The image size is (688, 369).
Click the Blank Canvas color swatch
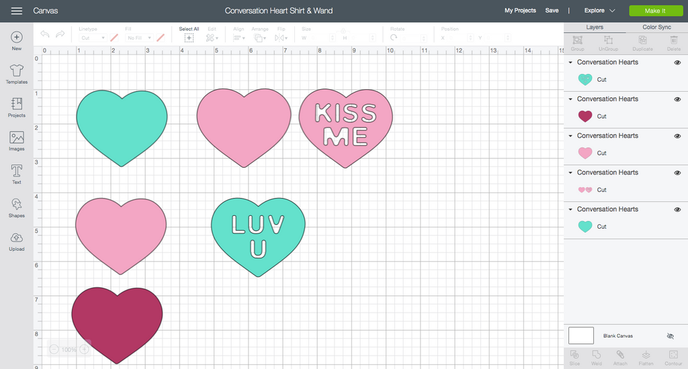(x=581, y=335)
